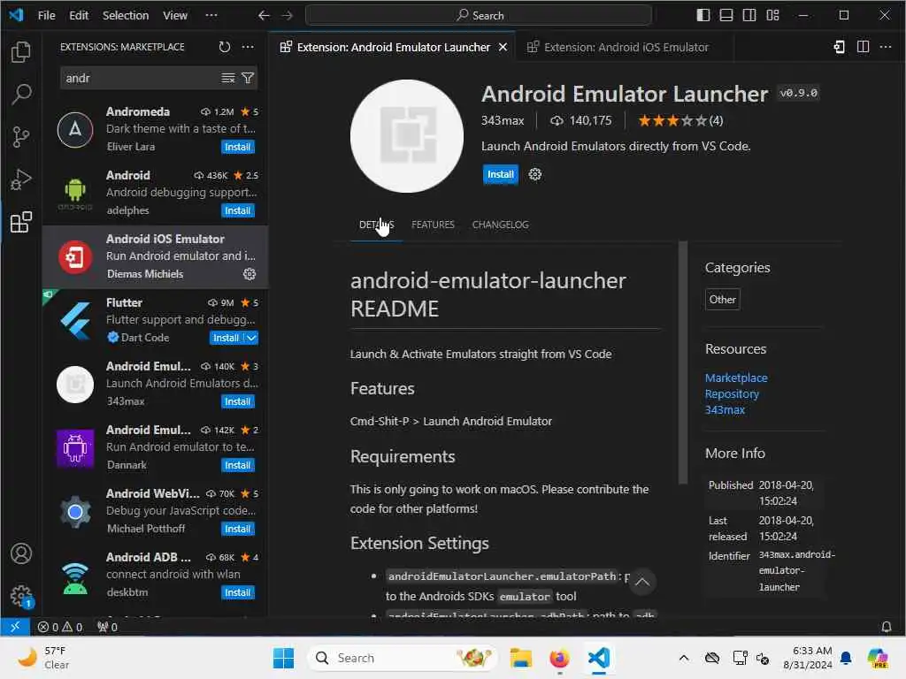Open the 343max resource link

725,410
